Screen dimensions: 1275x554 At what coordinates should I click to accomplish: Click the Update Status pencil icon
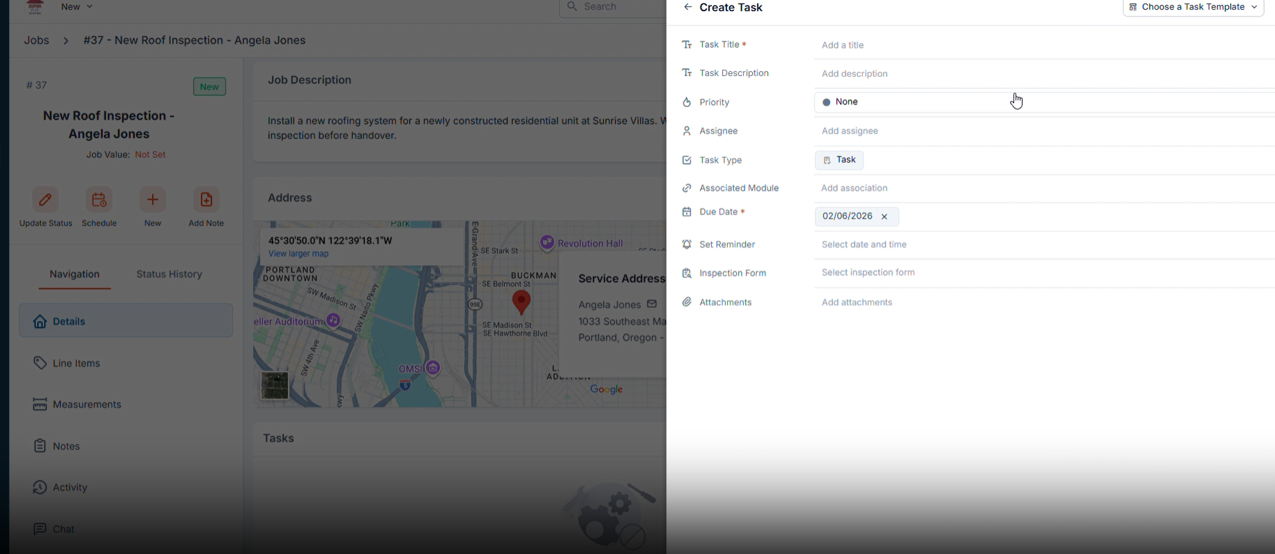(x=46, y=200)
